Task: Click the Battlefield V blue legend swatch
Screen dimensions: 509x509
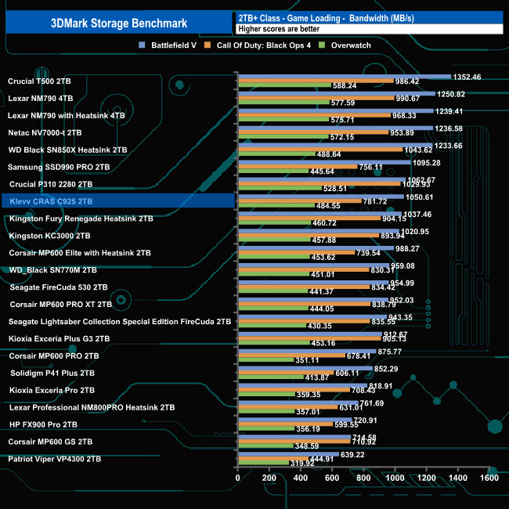Action: (142, 45)
